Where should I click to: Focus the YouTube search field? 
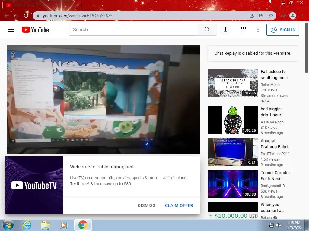133,30
